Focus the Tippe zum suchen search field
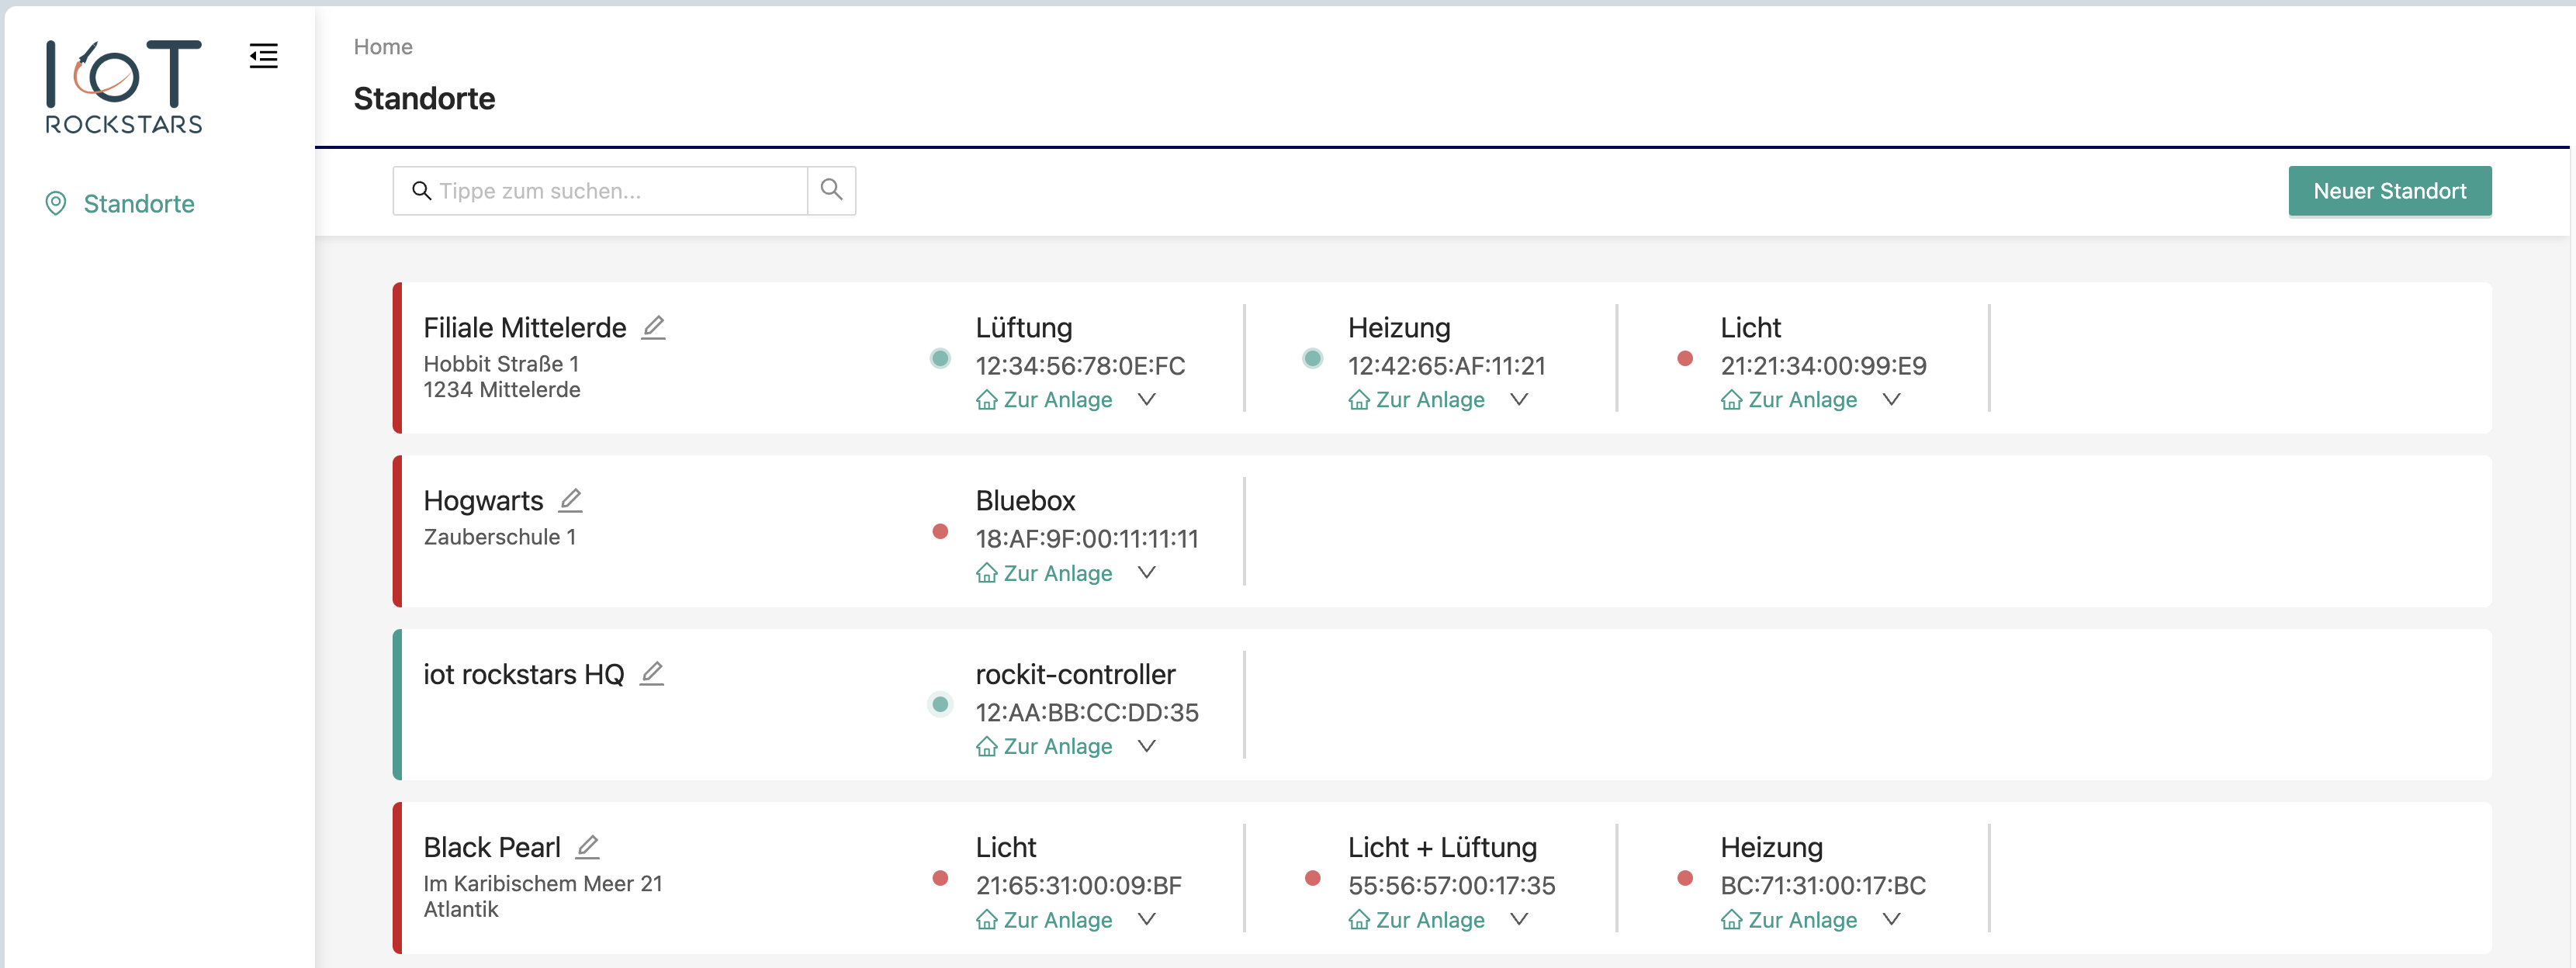2576x968 pixels. click(x=600, y=190)
